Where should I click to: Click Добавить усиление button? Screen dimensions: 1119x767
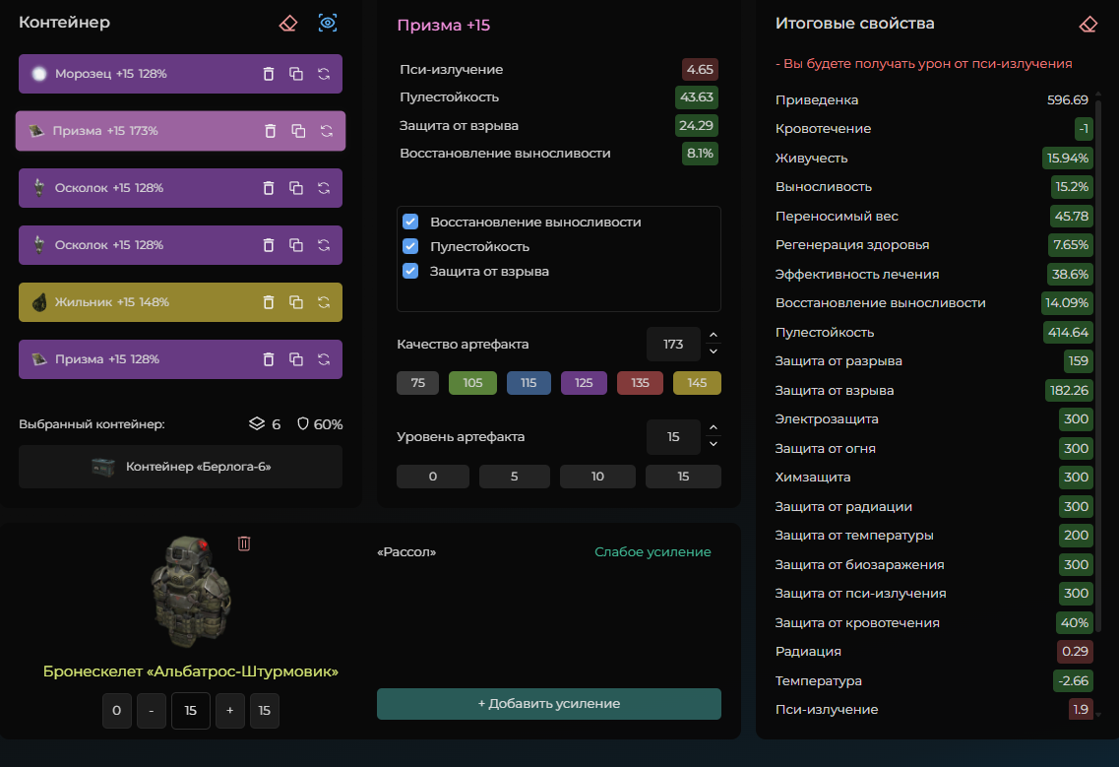[x=549, y=704]
